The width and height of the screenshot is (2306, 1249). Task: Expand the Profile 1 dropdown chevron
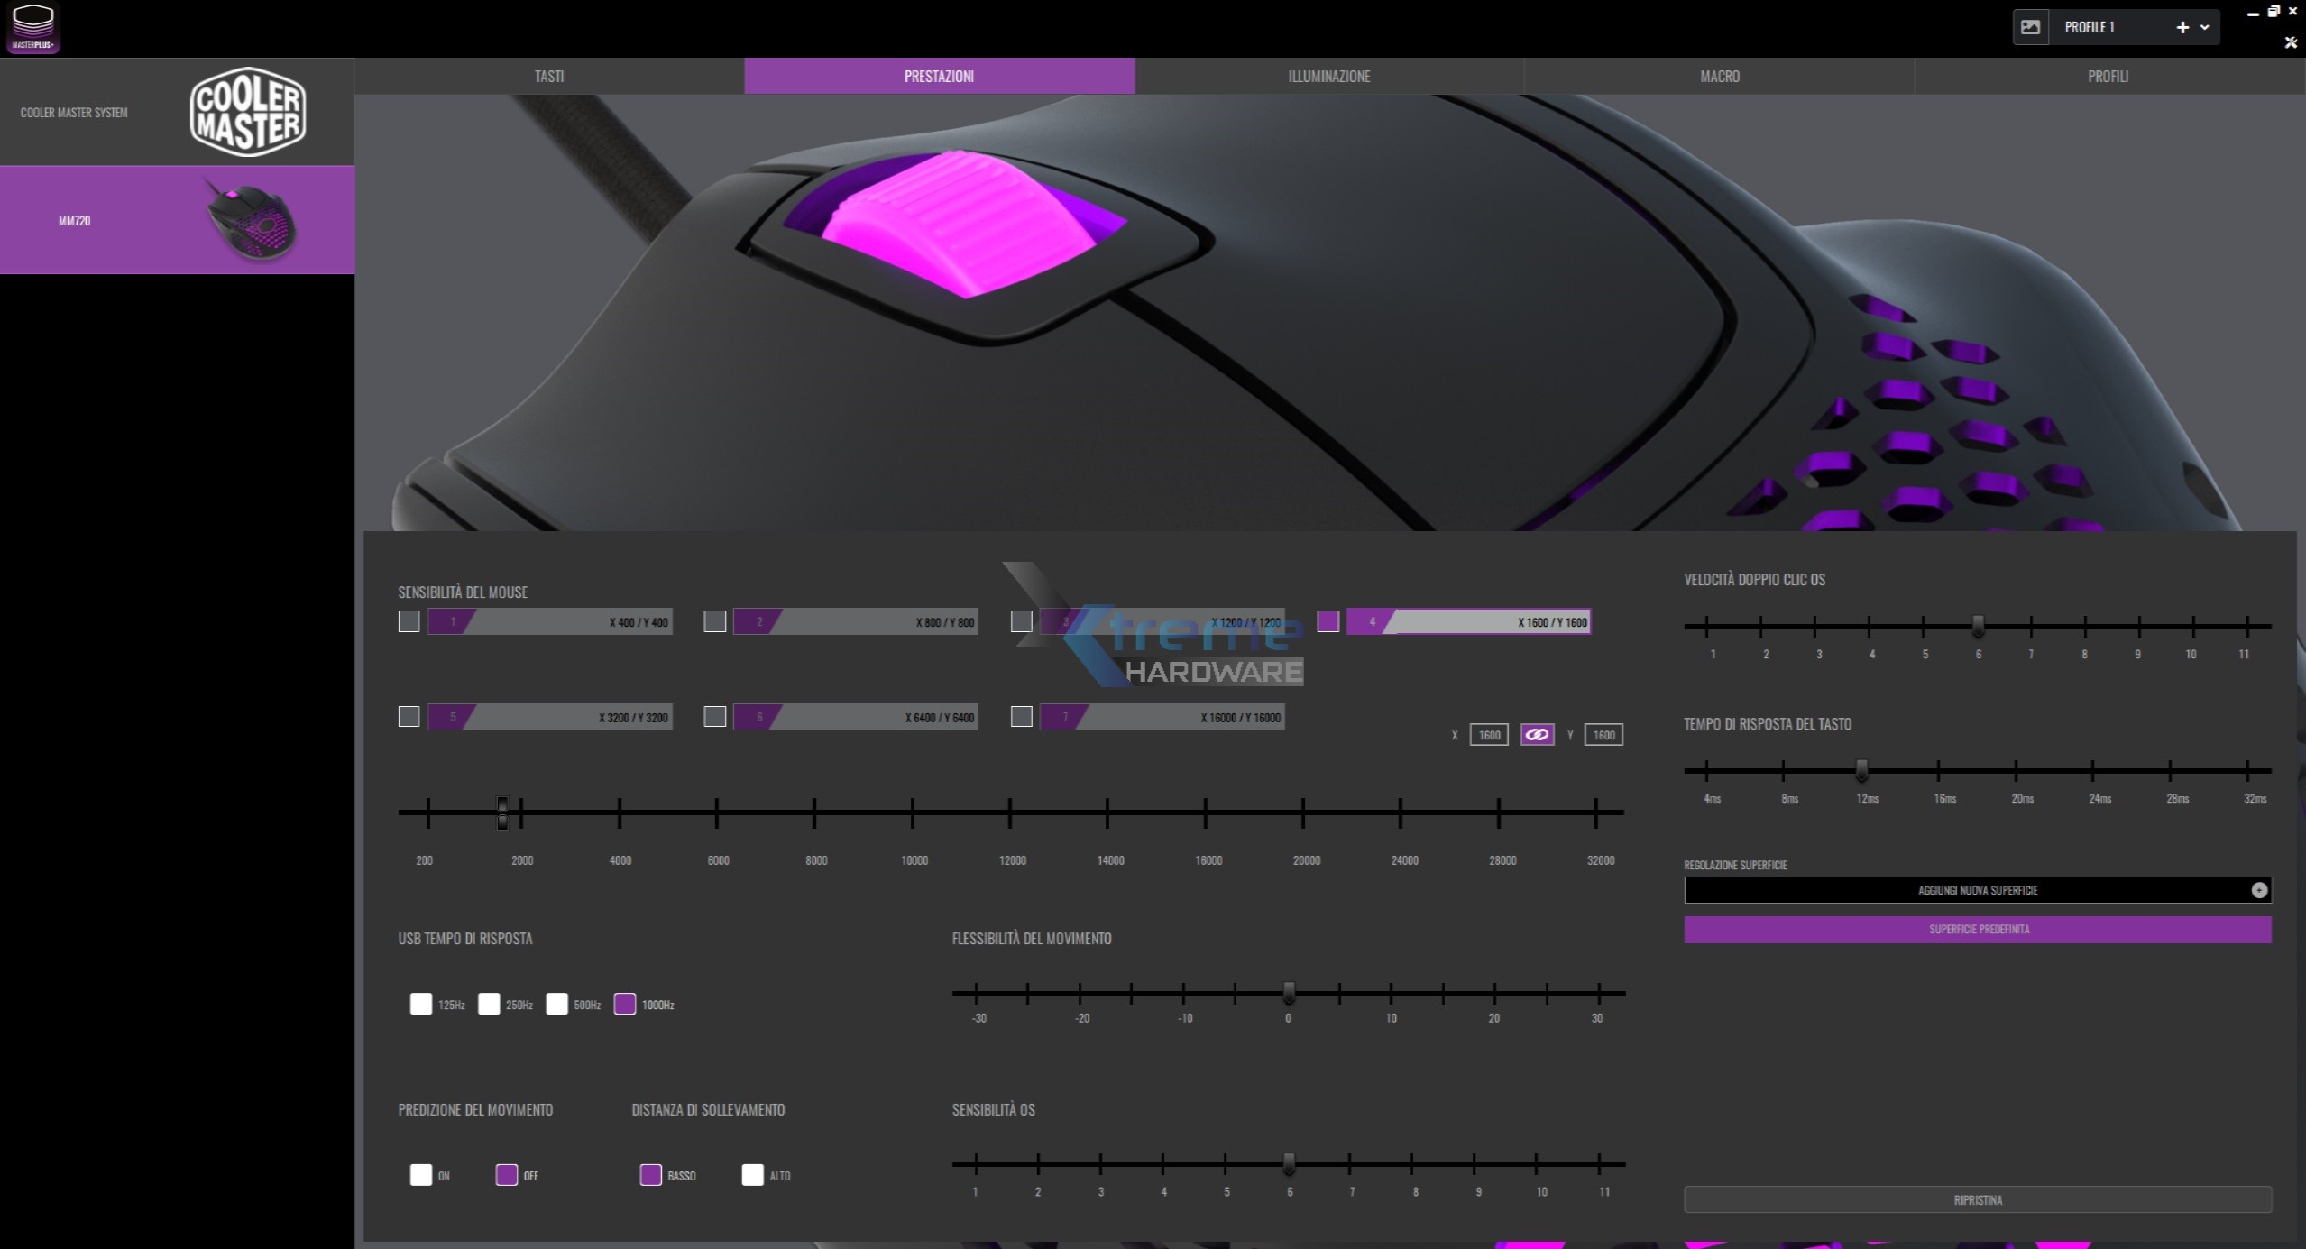[x=2205, y=27]
